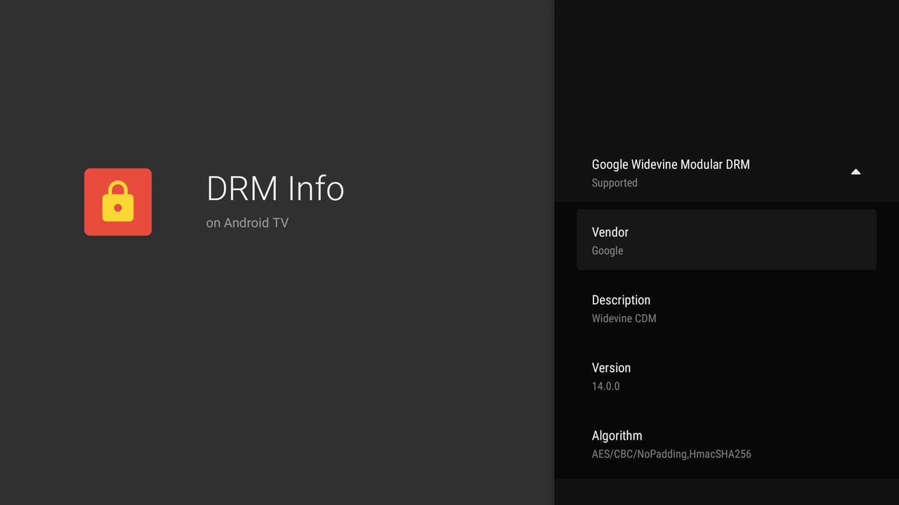
Task: Select the Description Widevine CDM row
Action: [x=726, y=308]
